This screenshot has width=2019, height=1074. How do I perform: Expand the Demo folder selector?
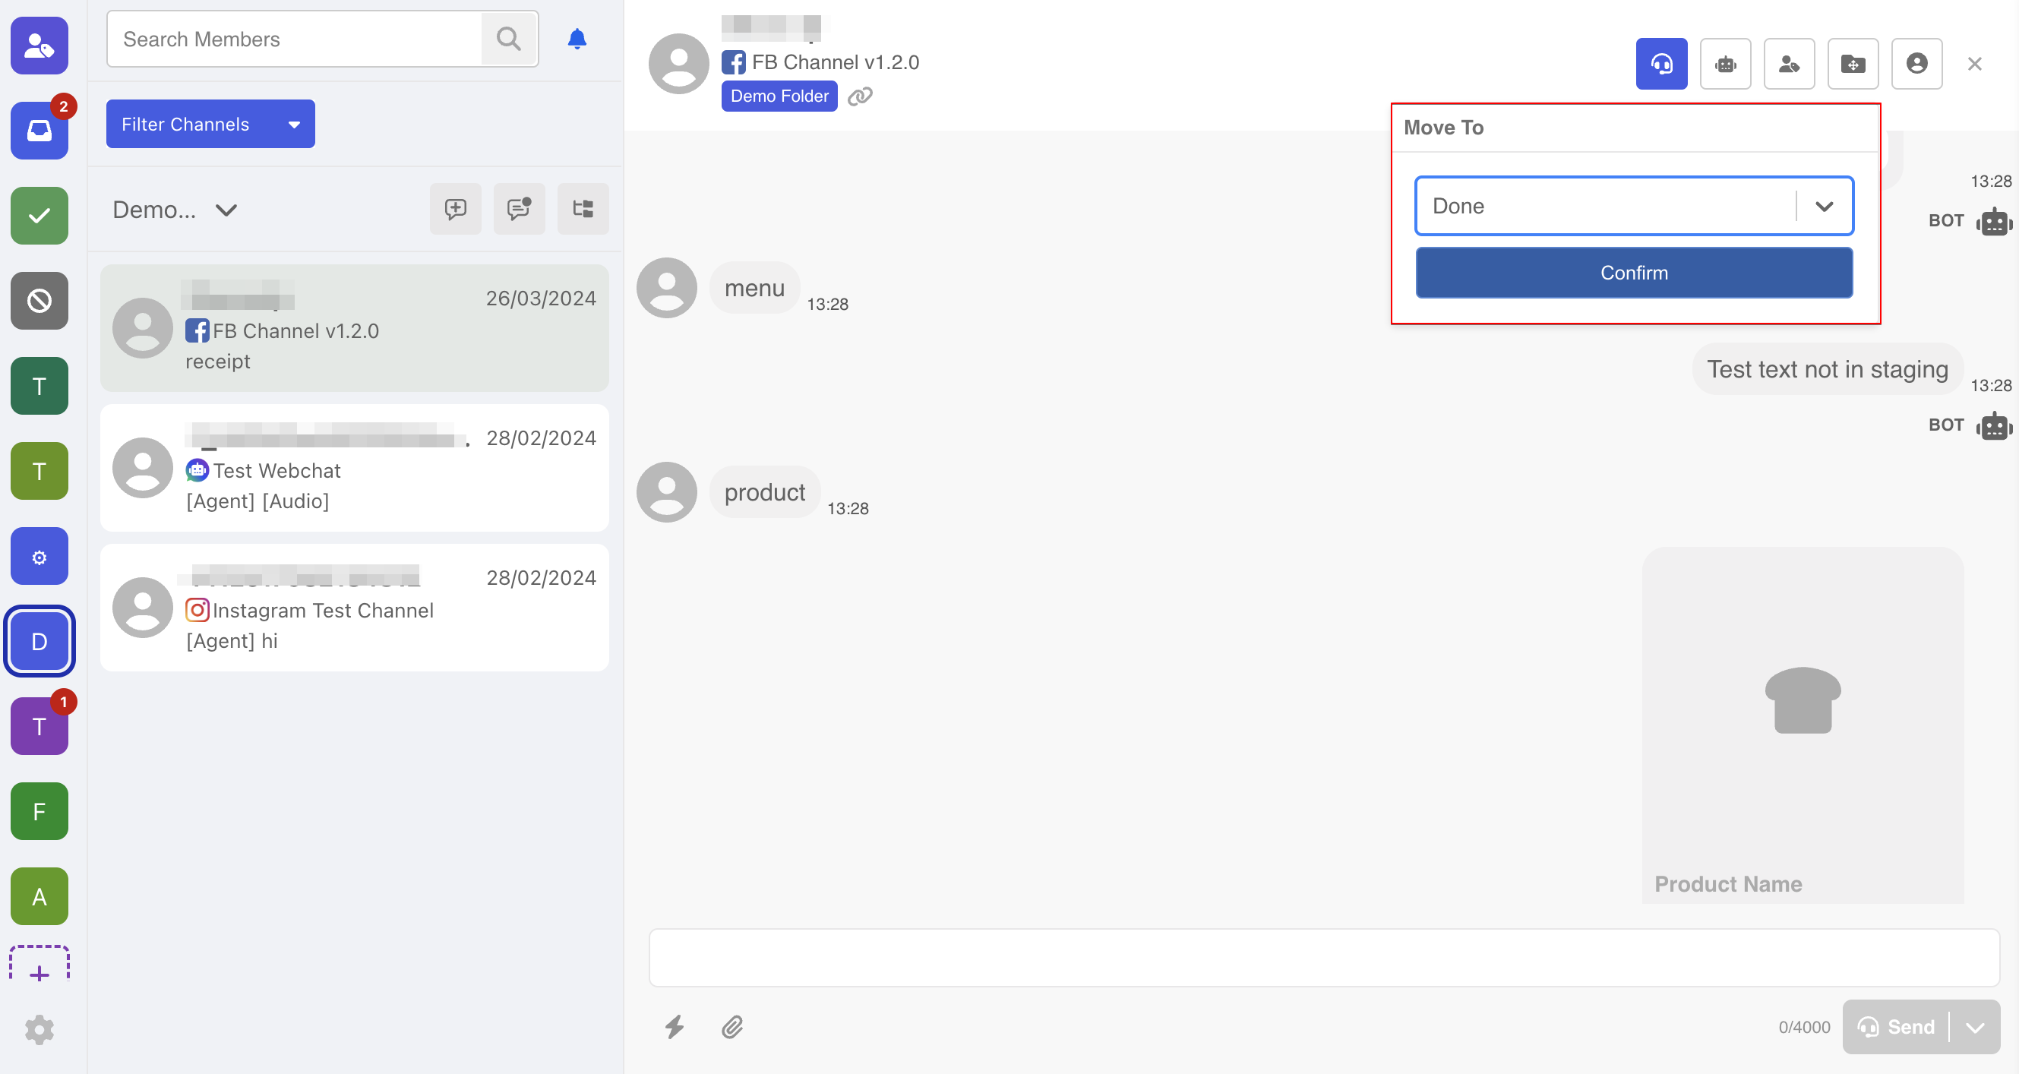point(174,210)
